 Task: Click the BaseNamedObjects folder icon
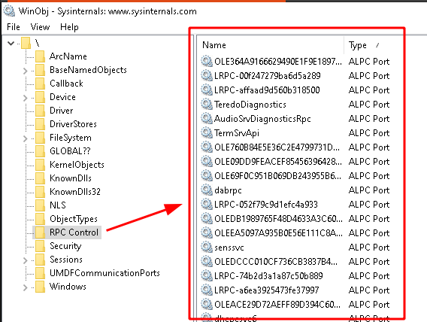[40, 70]
